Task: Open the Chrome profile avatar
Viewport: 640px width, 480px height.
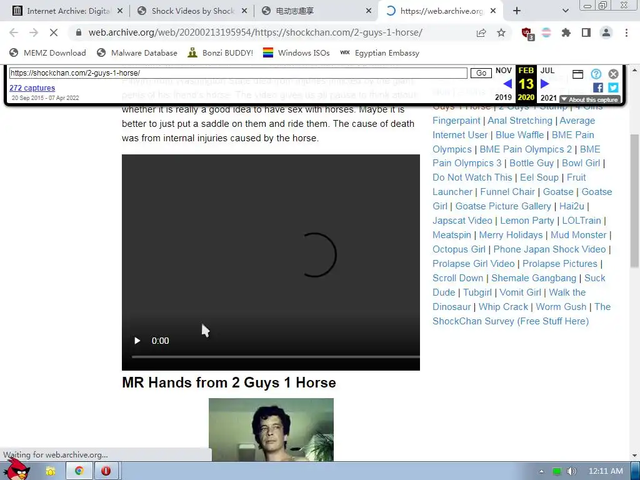Action: tap(606, 32)
